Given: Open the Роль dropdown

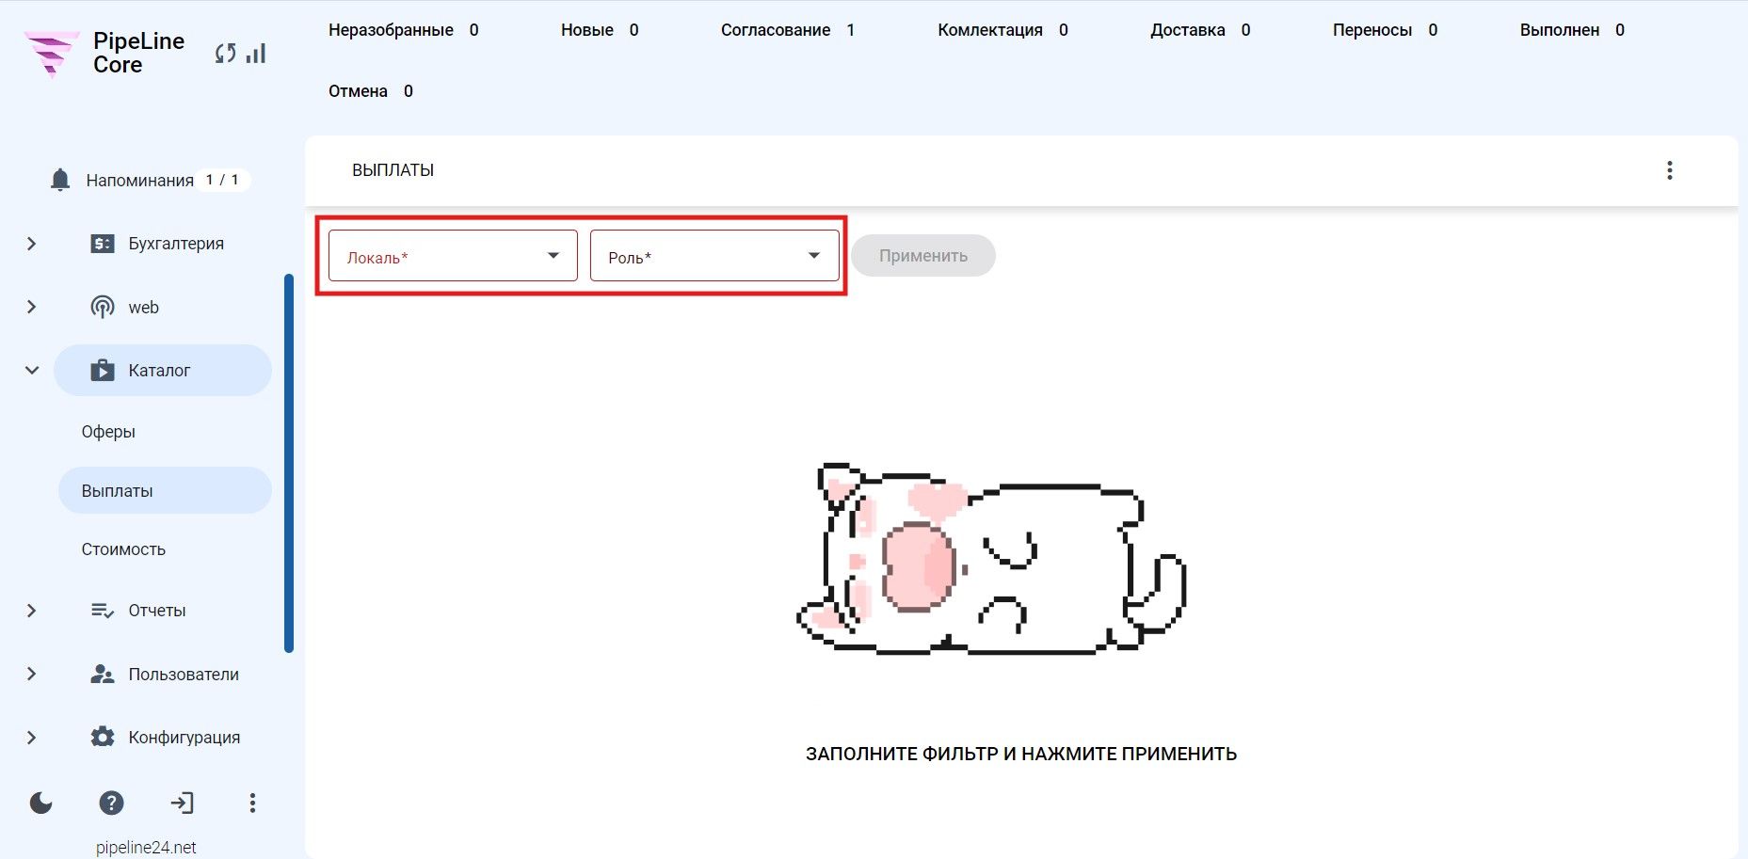Looking at the screenshot, I should 714,256.
